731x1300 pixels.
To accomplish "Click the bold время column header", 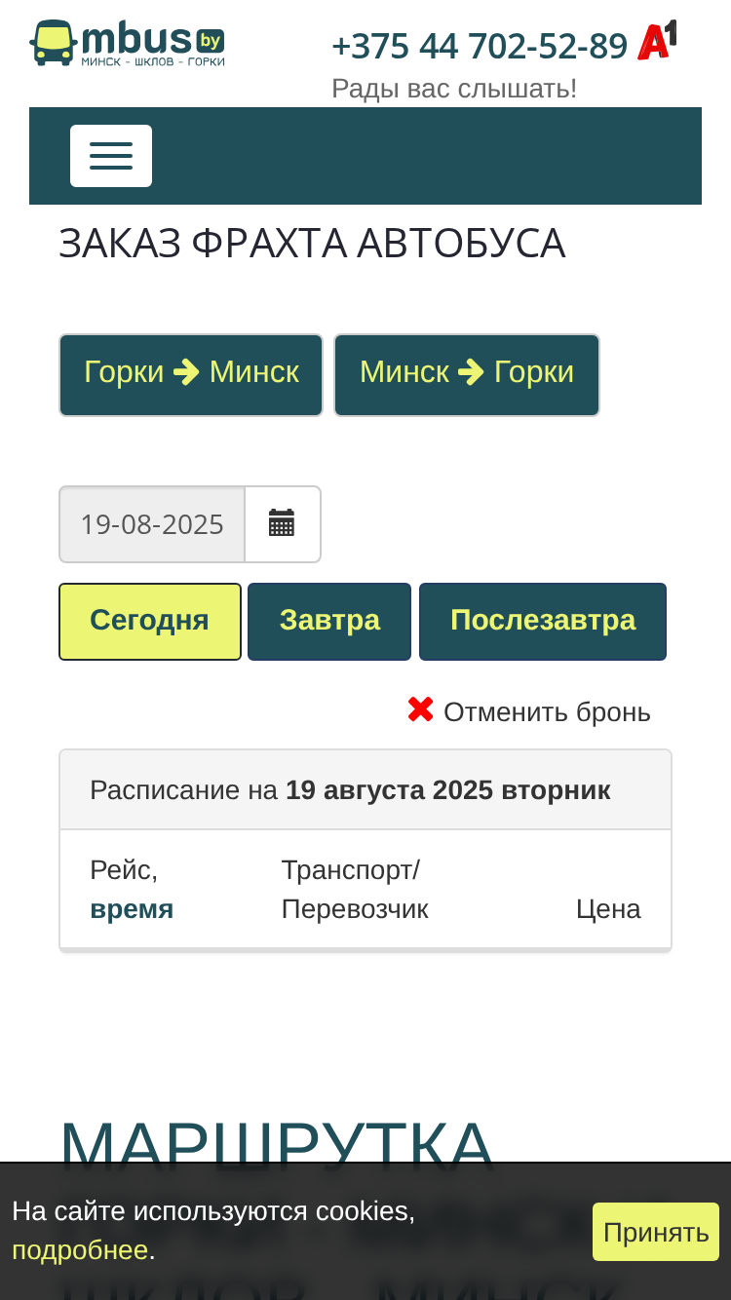I will pos(132,909).
